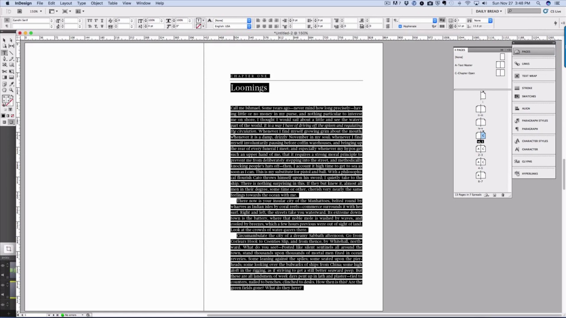This screenshot has height=318, width=566.
Task: Open DAILY BREAD workspace switcher
Action: [489, 11]
